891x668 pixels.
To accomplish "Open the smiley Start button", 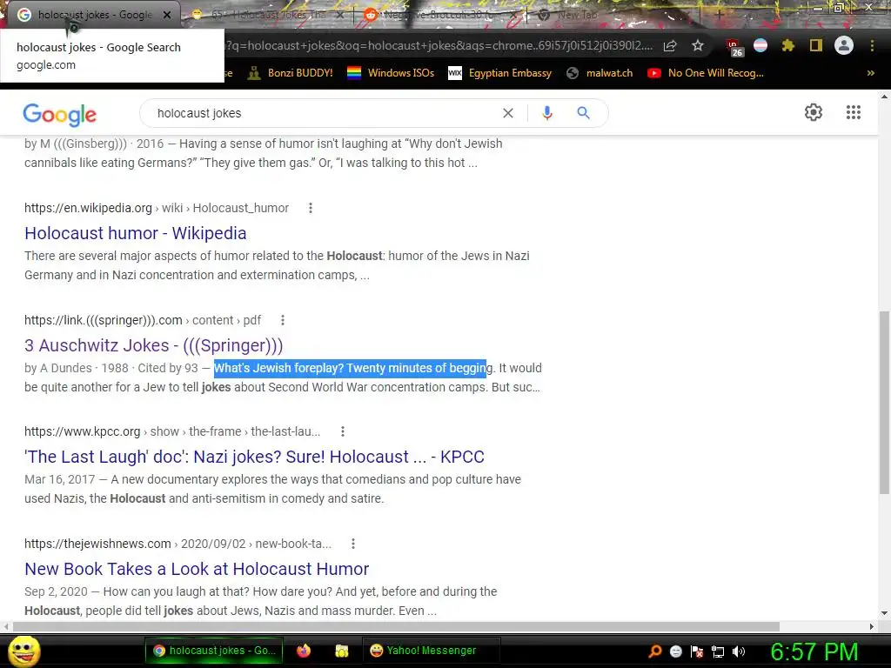I will coord(23,651).
